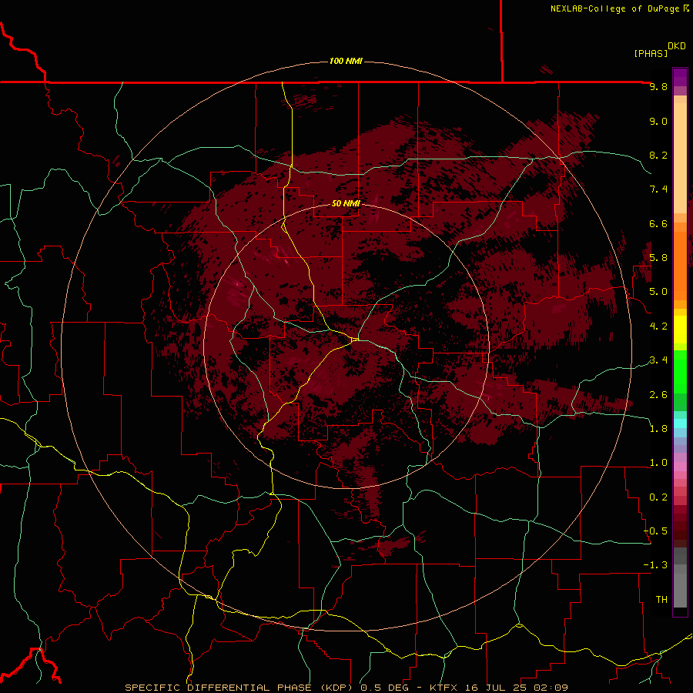Select the 9.0 value on the color scale
The image size is (693, 693).
coord(658,121)
